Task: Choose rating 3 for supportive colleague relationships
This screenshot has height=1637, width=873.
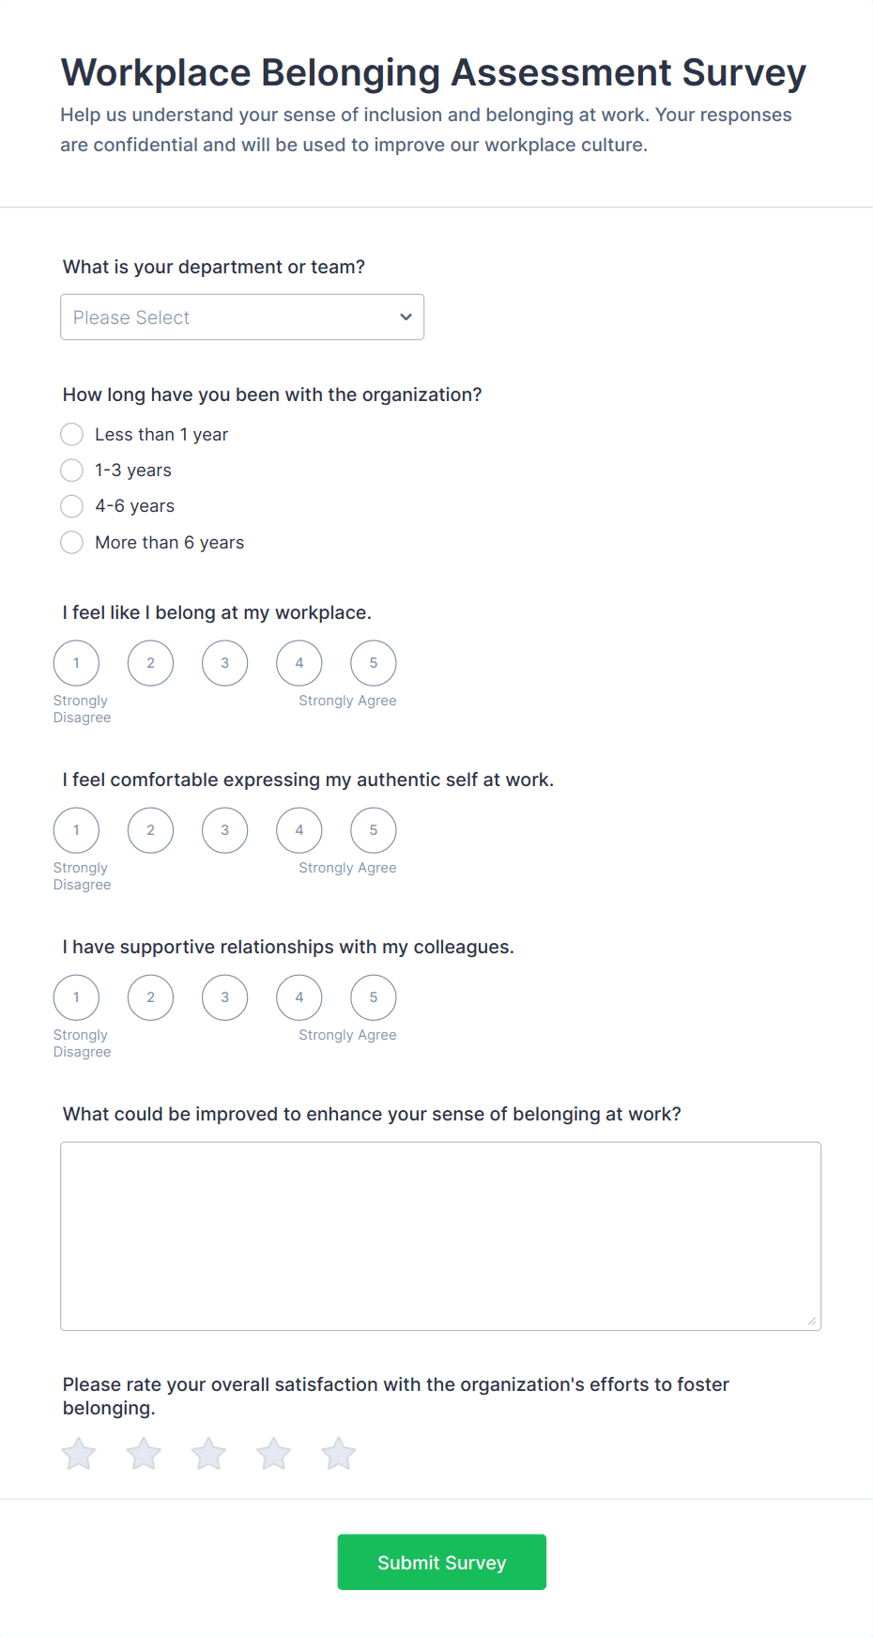Action: [224, 997]
